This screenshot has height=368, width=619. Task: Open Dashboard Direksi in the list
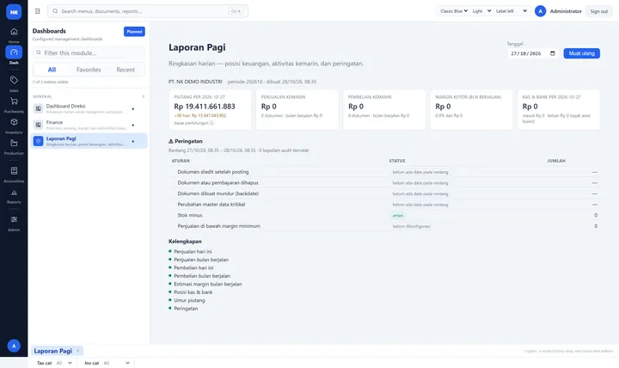point(89,108)
